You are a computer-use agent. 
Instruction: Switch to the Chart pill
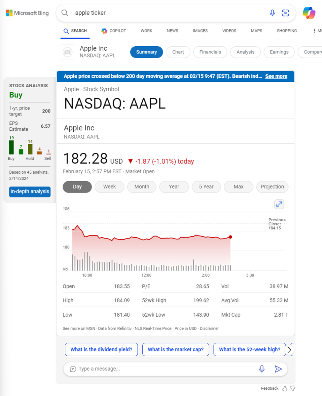tap(178, 52)
